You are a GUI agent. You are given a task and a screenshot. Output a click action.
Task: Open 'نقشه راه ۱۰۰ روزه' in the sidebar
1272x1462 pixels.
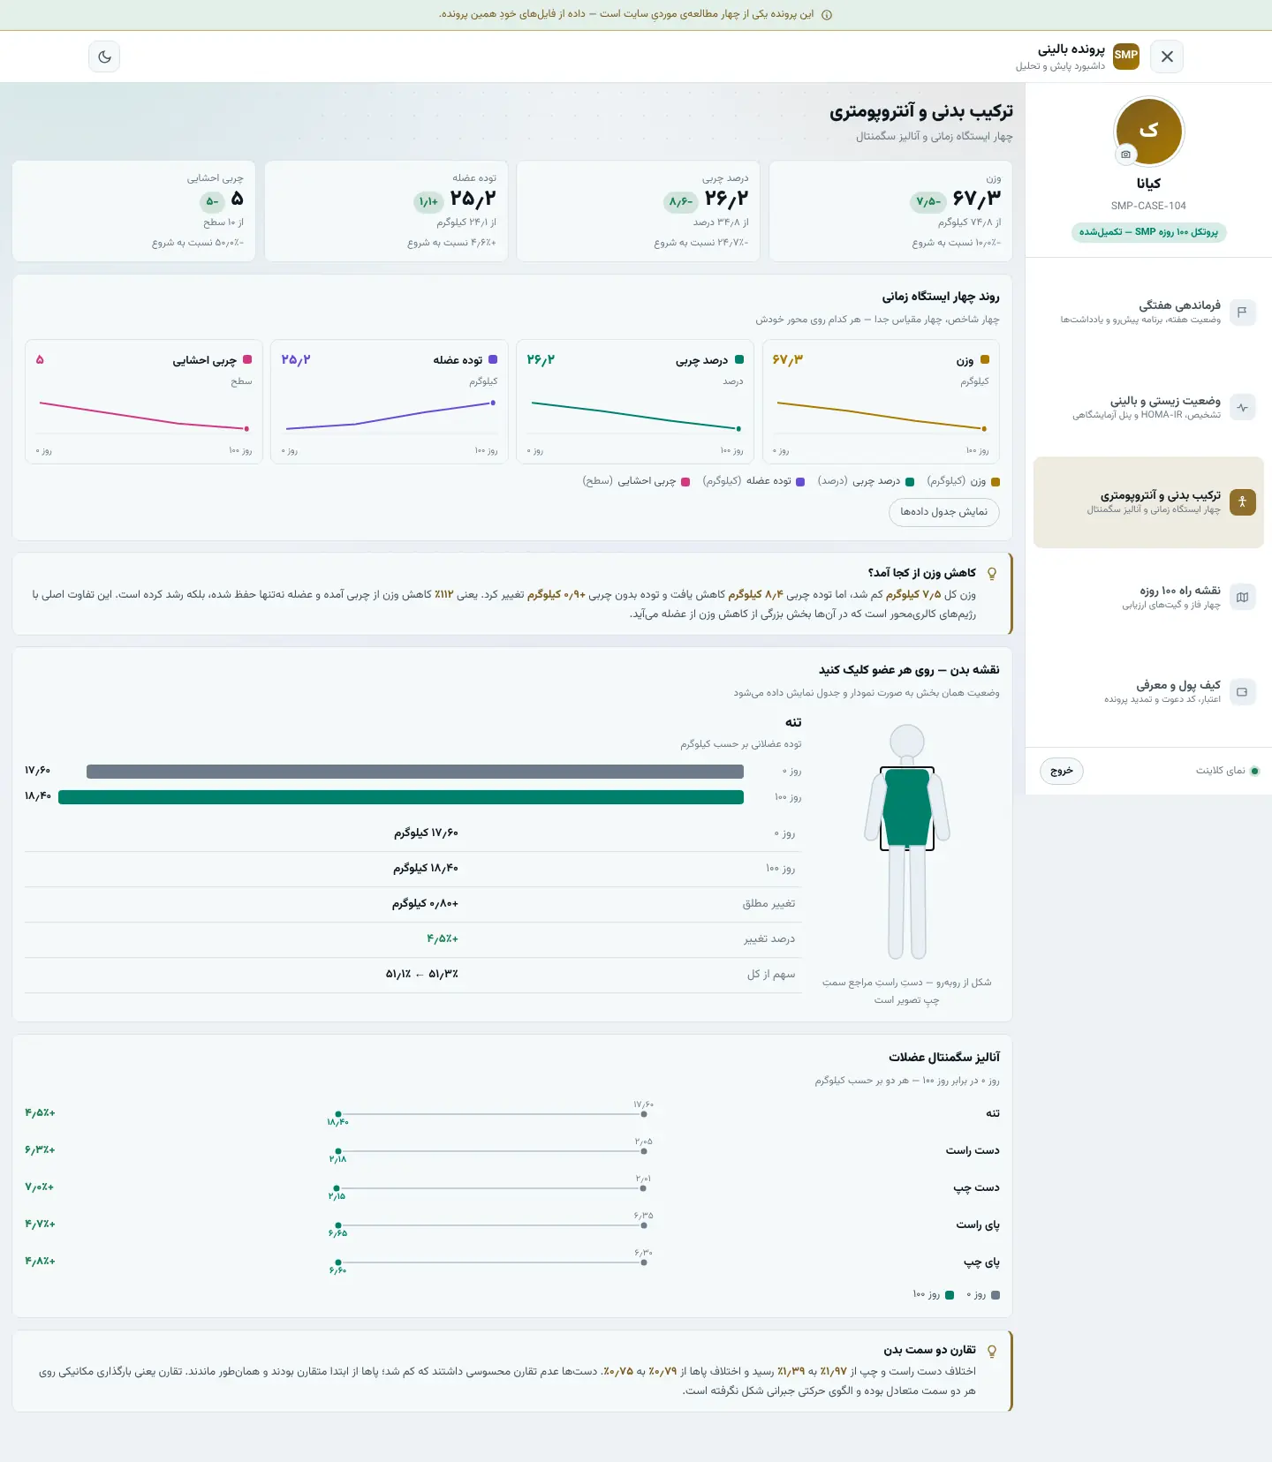(1148, 597)
